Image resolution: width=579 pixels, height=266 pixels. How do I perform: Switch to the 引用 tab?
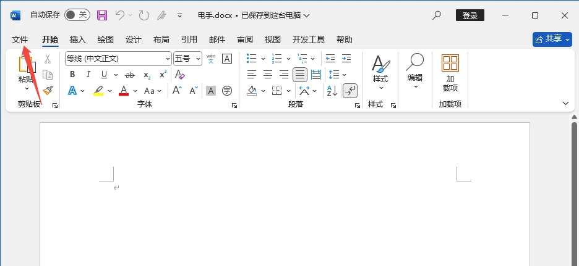189,39
